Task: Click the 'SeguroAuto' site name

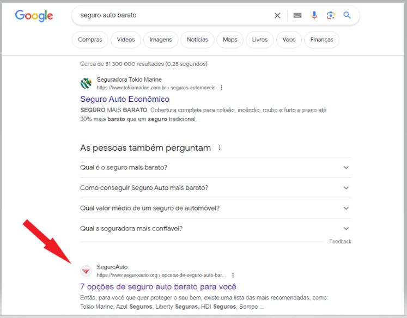Action: 112,267
